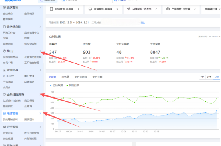This screenshot has width=221, height=146.
Task: Open 旺铺定制 link
Action: coord(8,44)
